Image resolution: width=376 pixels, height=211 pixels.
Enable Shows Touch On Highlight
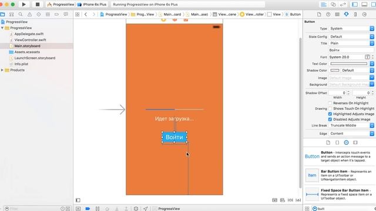pos(330,108)
